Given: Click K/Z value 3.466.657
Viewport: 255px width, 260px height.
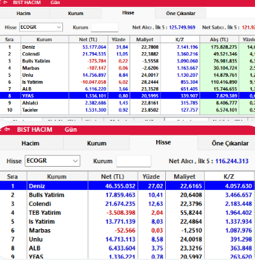Looking at the screenshot, I should [x=239, y=195].
